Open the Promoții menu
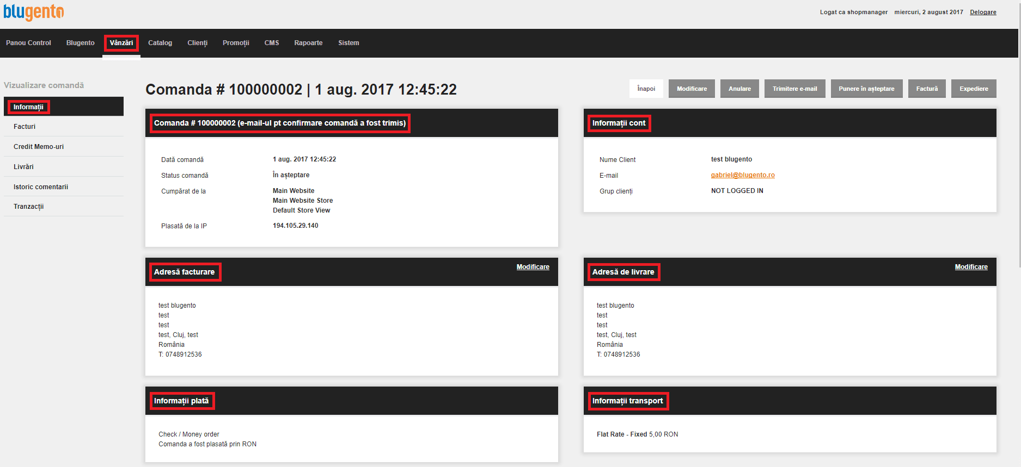This screenshot has height=467, width=1021. click(x=236, y=43)
